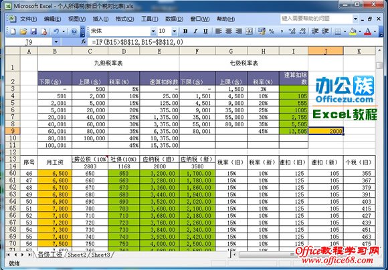Increase indent of cell contents

click(325, 31)
